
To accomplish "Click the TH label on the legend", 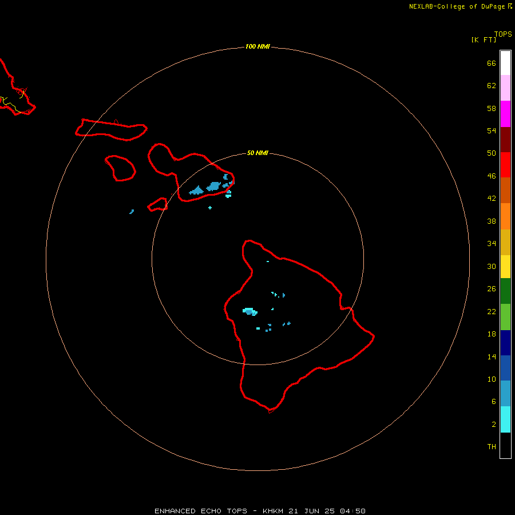I will pos(492,447).
